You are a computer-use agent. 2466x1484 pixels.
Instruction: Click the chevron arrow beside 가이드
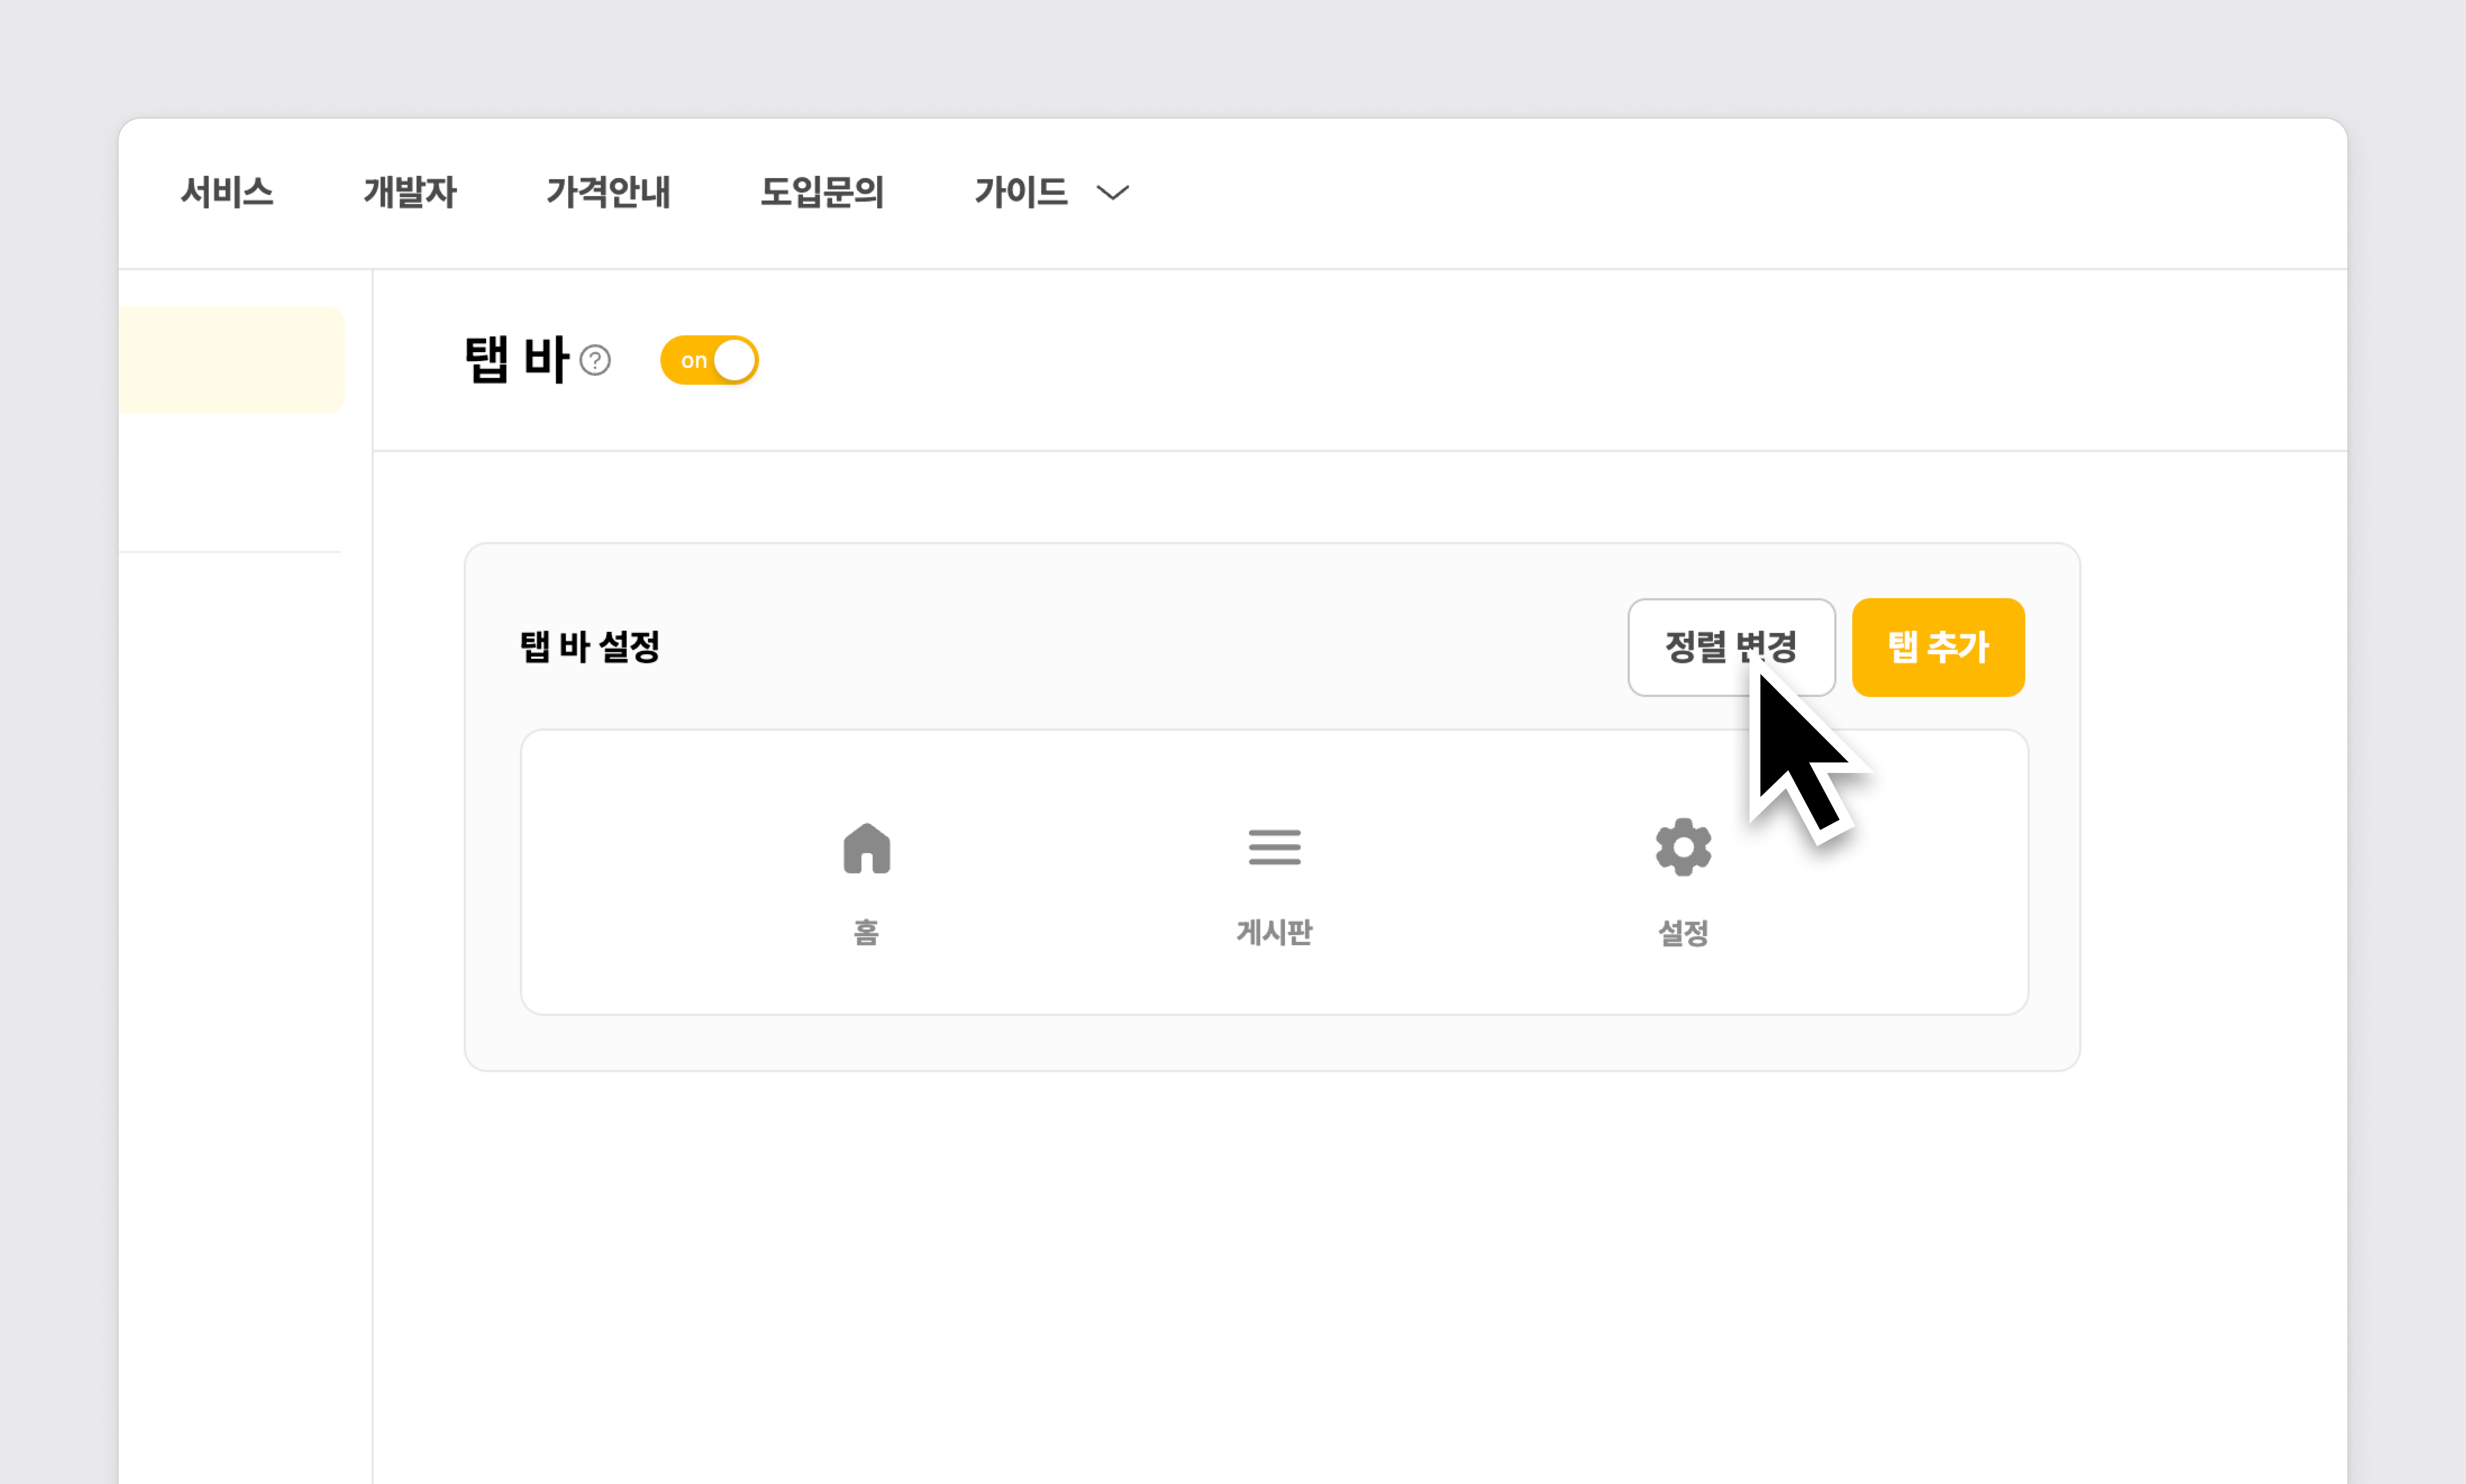click(1112, 192)
